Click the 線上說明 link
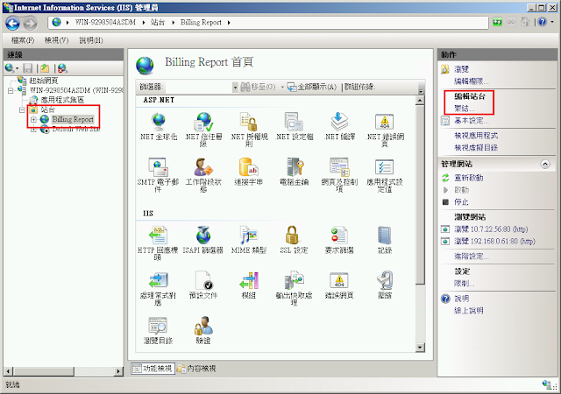Screen dimensions: 561x394 pyautogui.click(x=469, y=310)
